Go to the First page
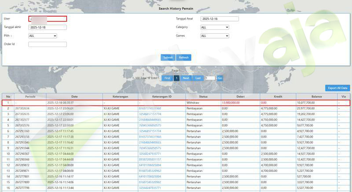The height and width of the screenshot is (192, 352). (167, 78)
